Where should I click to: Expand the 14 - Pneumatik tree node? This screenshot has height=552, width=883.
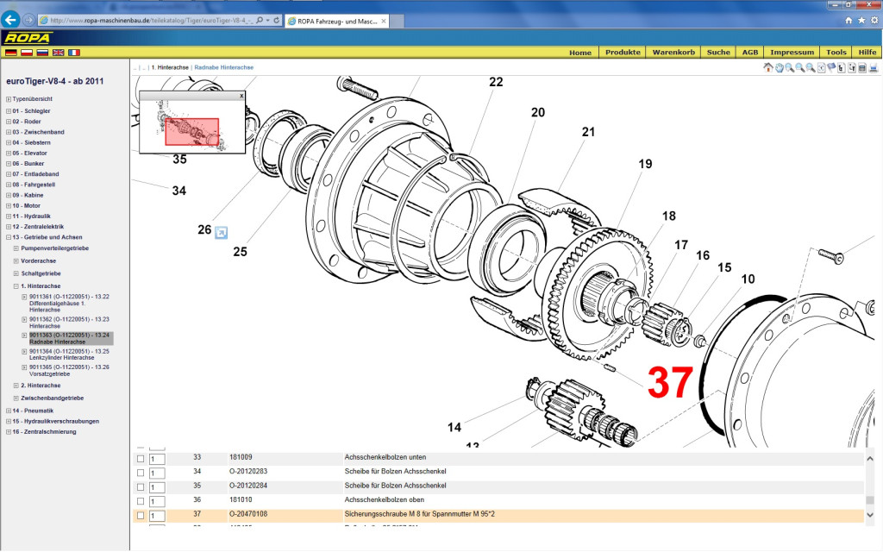(9, 411)
